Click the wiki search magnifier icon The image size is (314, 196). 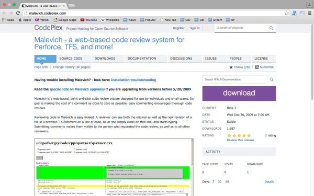point(272,79)
